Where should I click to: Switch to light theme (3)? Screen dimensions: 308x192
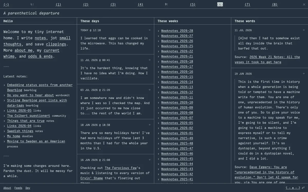click(113, 4)
